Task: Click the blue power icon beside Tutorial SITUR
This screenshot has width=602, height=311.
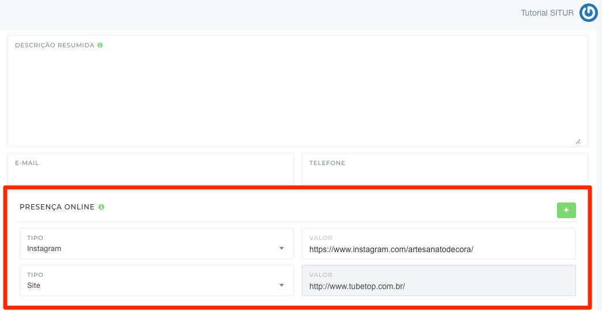Action: [x=588, y=13]
